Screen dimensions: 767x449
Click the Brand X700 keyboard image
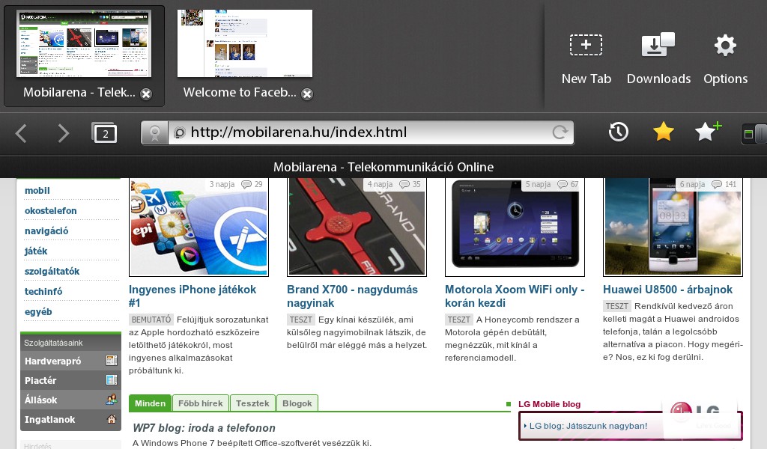point(357,227)
